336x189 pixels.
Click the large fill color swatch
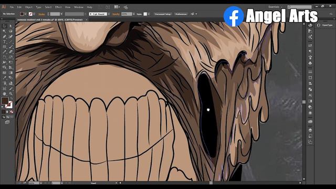[5, 100]
